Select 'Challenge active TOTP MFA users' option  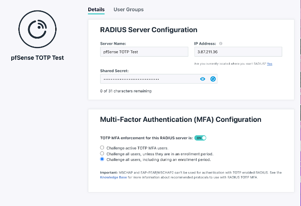[102, 148]
